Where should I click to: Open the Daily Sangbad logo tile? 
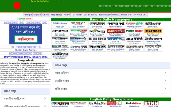[x=97, y=46]
